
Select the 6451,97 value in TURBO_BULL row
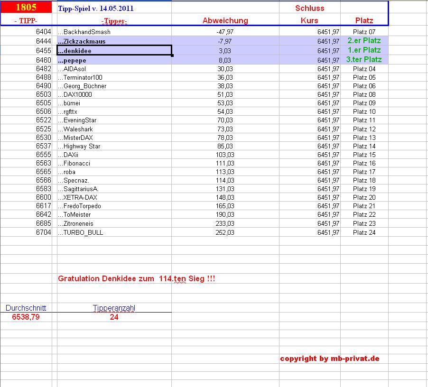pos(328,233)
